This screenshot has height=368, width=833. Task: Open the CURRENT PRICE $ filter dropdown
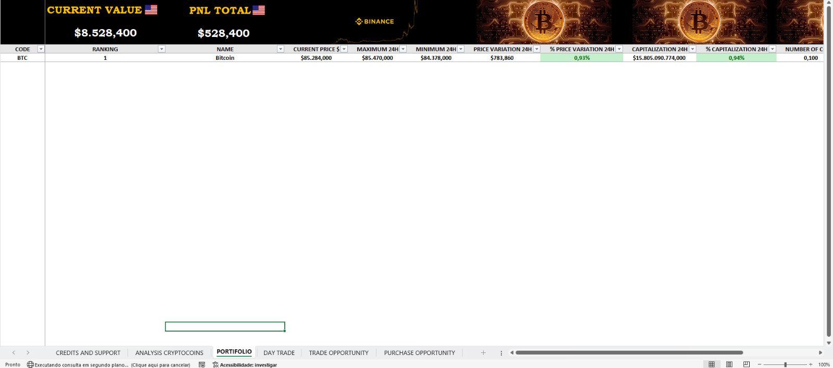(344, 49)
